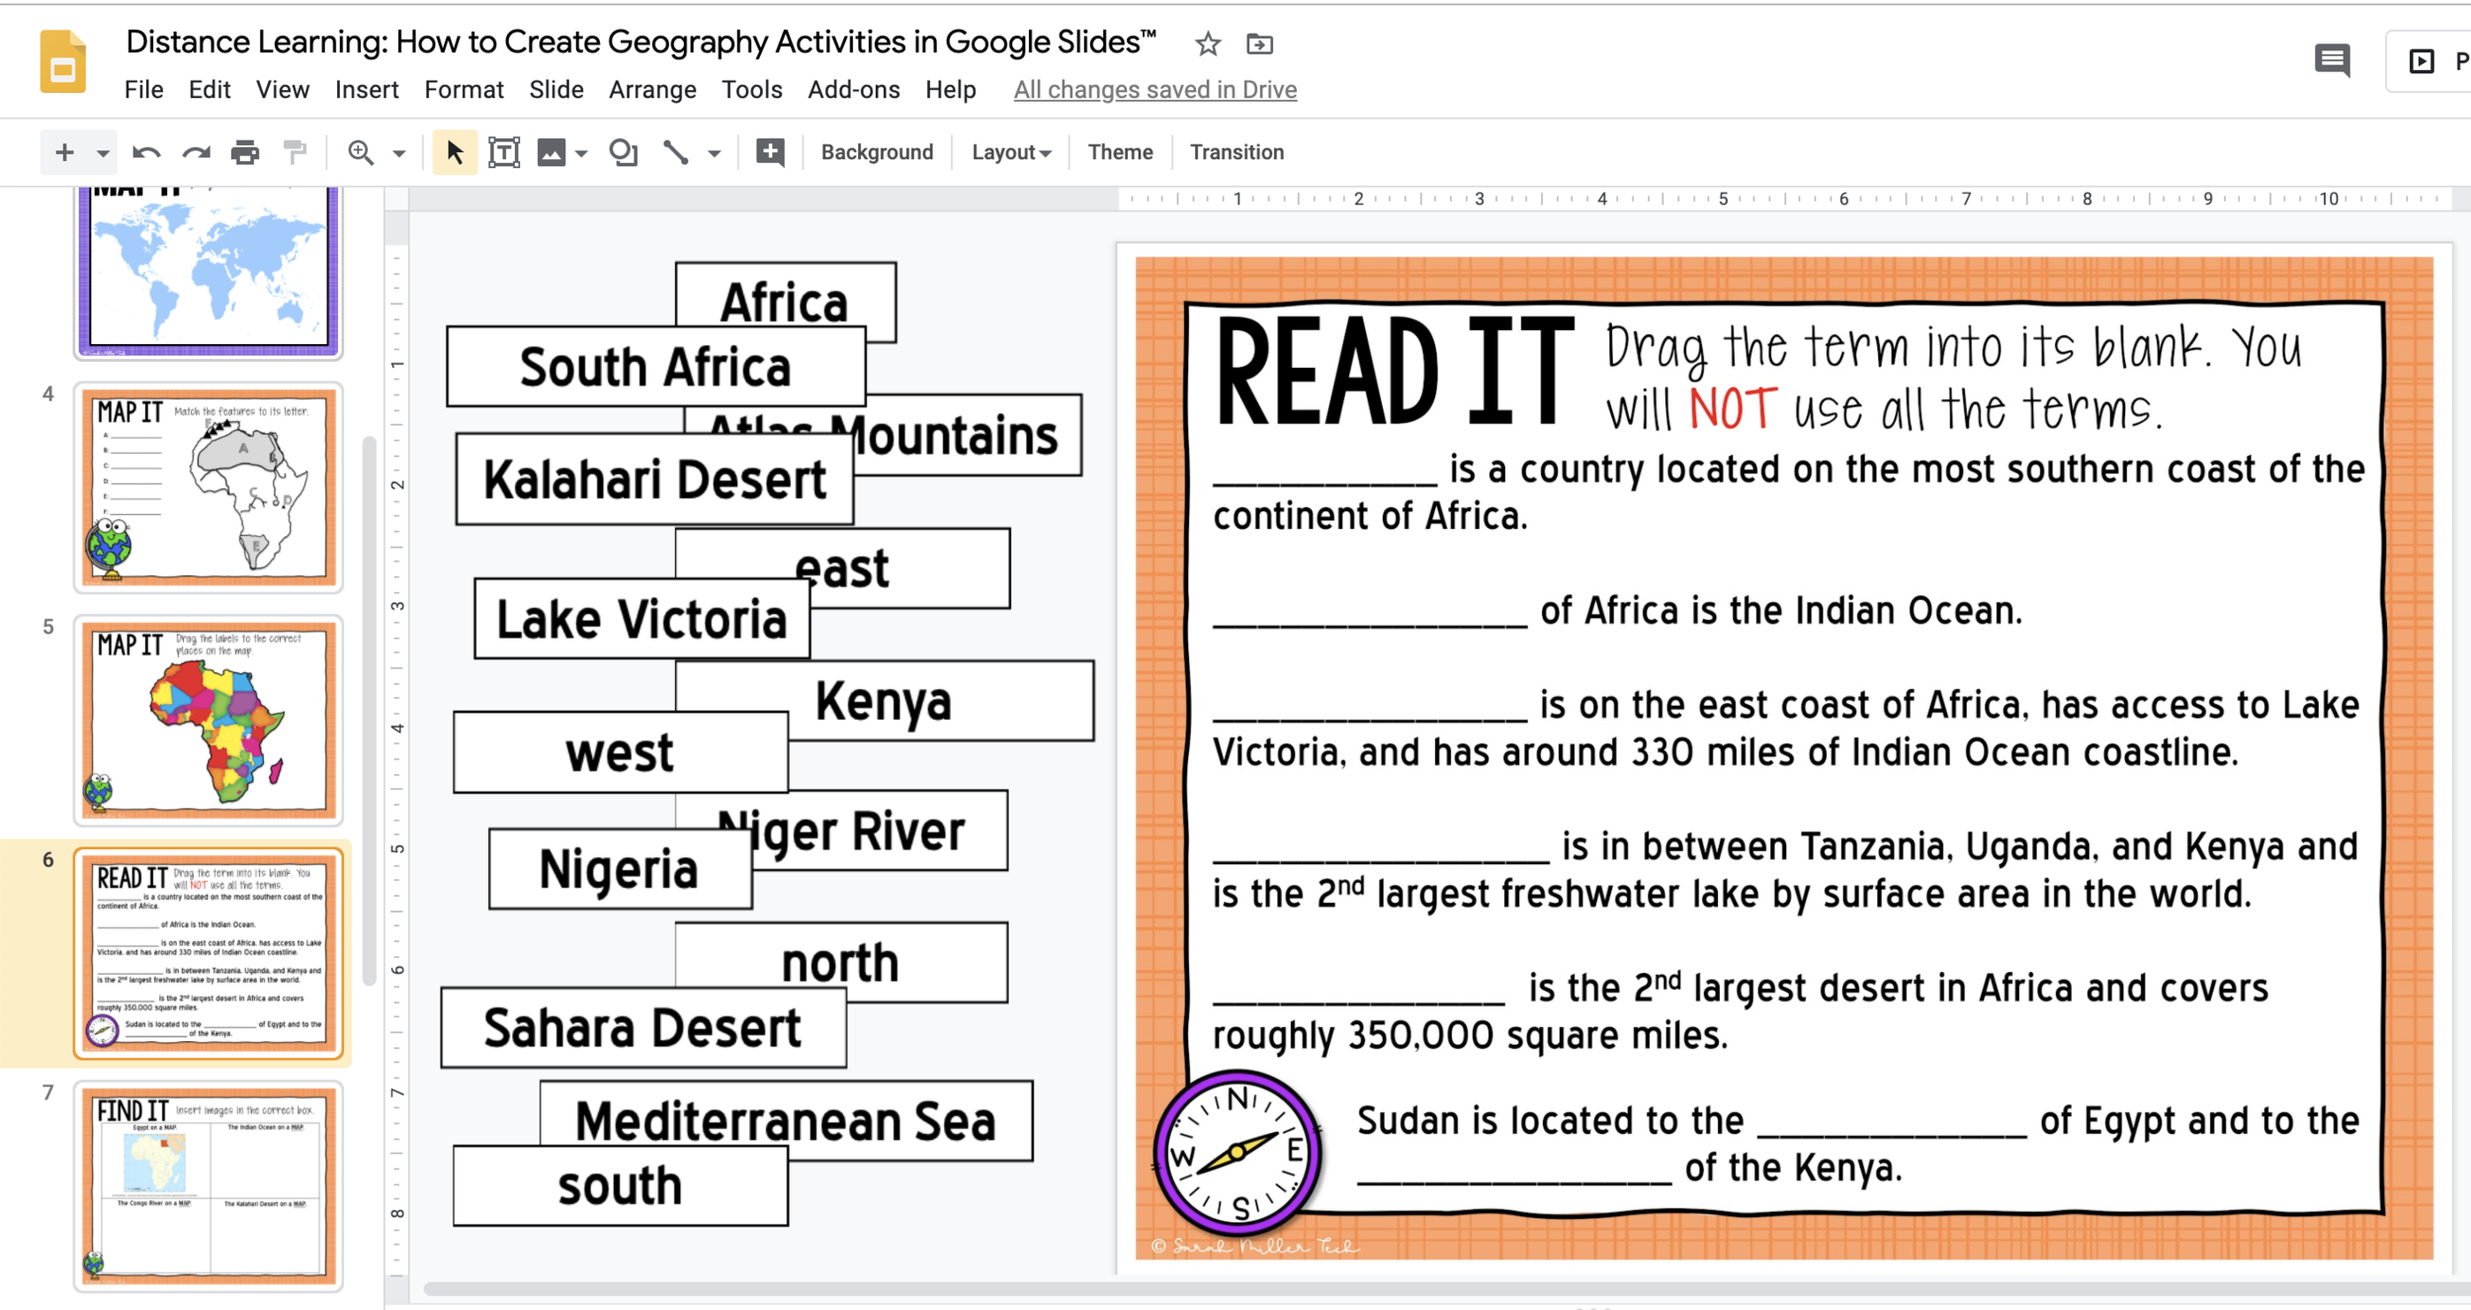Open the Theme panel

pyautogui.click(x=1120, y=152)
